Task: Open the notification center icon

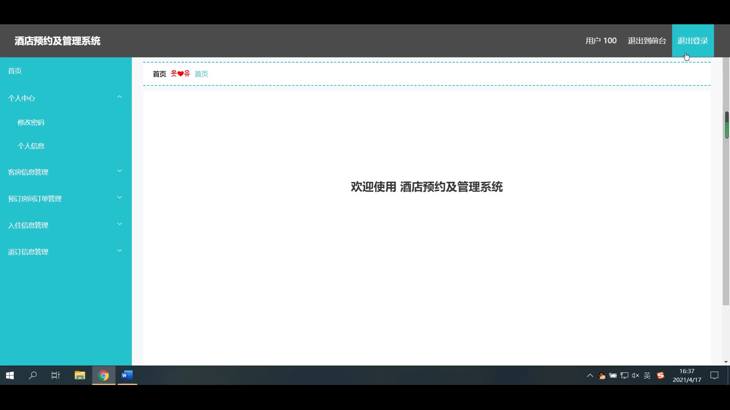Action: click(x=714, y=375)
